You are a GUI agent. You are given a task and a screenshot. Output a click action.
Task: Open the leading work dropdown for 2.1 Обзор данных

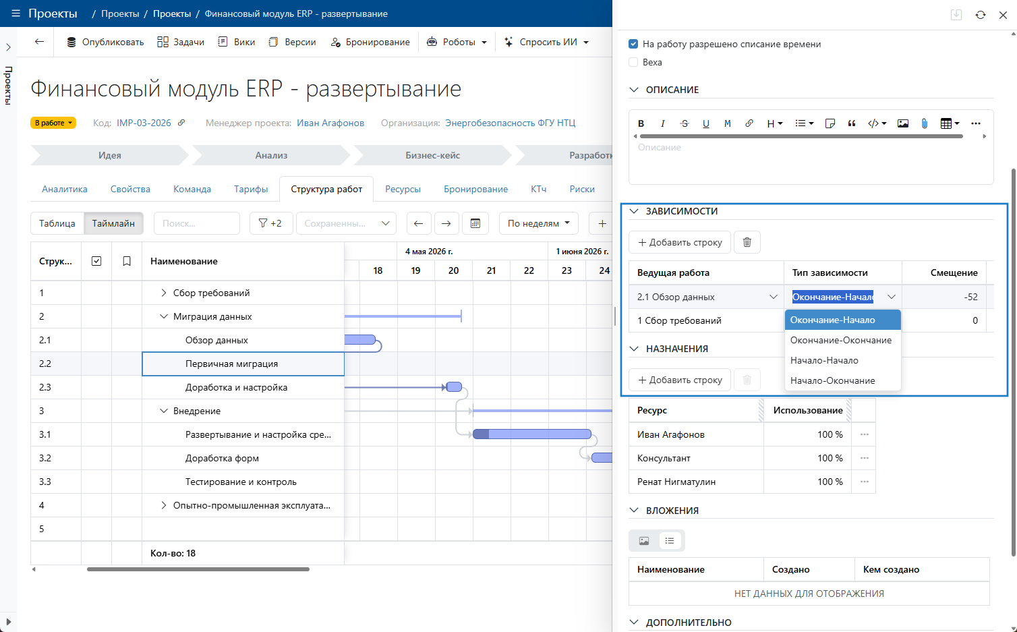point(774,297)
